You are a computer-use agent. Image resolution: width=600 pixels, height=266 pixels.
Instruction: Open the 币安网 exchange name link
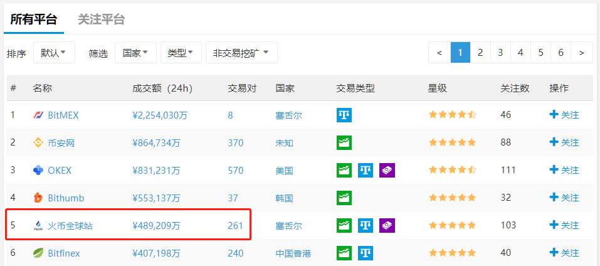(x=61, y=143)
